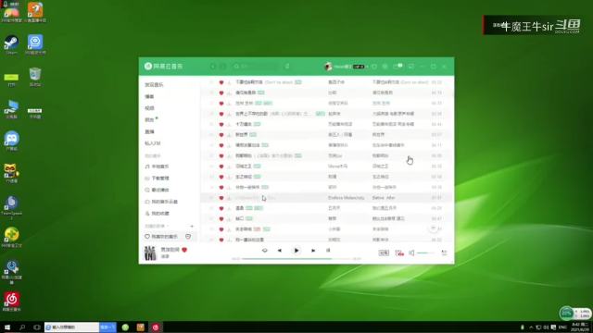Image resolution: width=593 pixels, height=333 pixels.
Task: Open the Before After album link
Action: point(384,198)
